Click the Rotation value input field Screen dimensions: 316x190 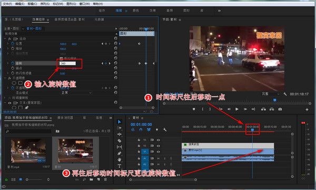point(67,64)
